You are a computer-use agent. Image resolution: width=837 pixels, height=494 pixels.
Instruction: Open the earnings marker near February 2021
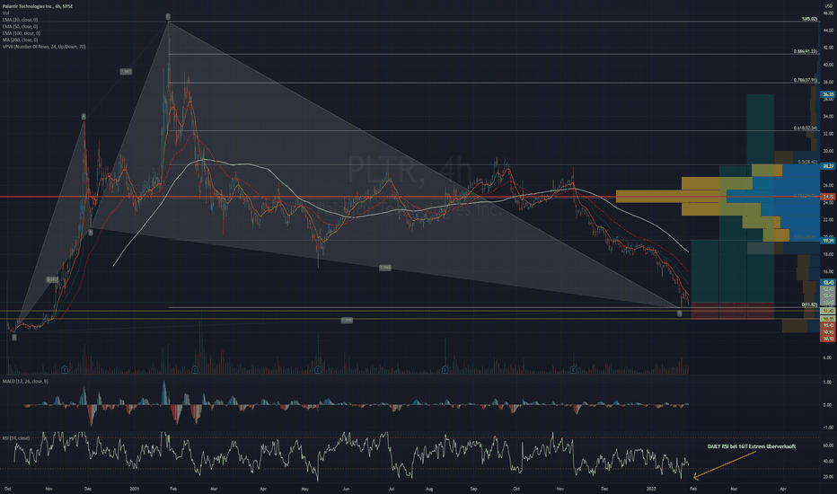pos(196,369)
